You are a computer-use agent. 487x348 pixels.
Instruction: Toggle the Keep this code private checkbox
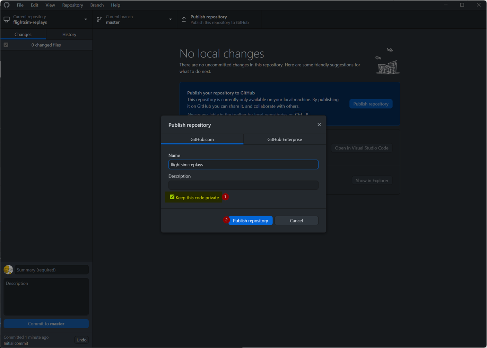click(x=172, y=197)
